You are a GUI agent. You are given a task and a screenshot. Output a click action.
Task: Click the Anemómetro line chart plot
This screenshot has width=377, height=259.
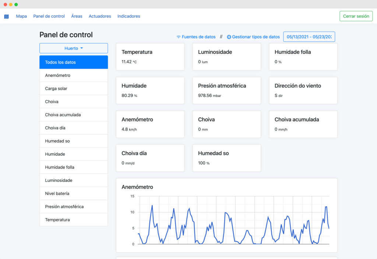233,220
